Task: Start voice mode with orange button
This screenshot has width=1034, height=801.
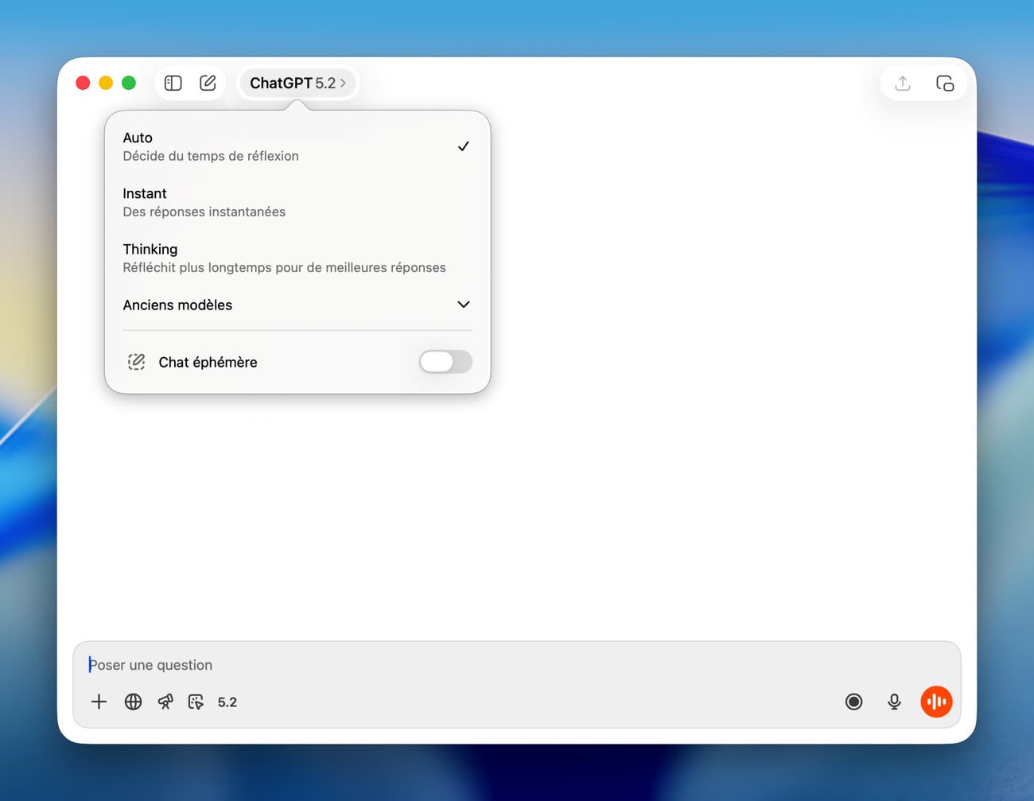Action: 936,702
